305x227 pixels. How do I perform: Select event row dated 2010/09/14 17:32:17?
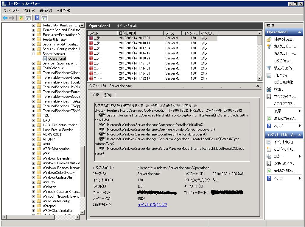(x=153, y=78)
